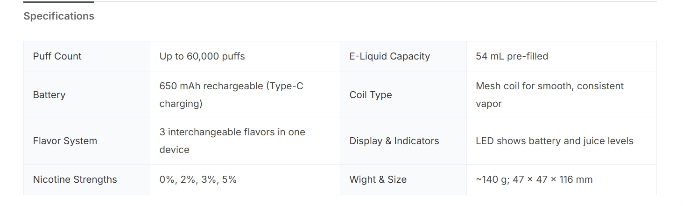Click the underline above Specifications heading
Image resolution: width=683 pixels, height=206 pixels.
point(59,2)
